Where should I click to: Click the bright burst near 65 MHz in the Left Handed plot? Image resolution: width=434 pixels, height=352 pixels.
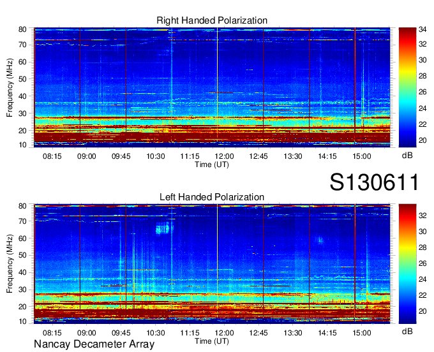click(163, 228)
